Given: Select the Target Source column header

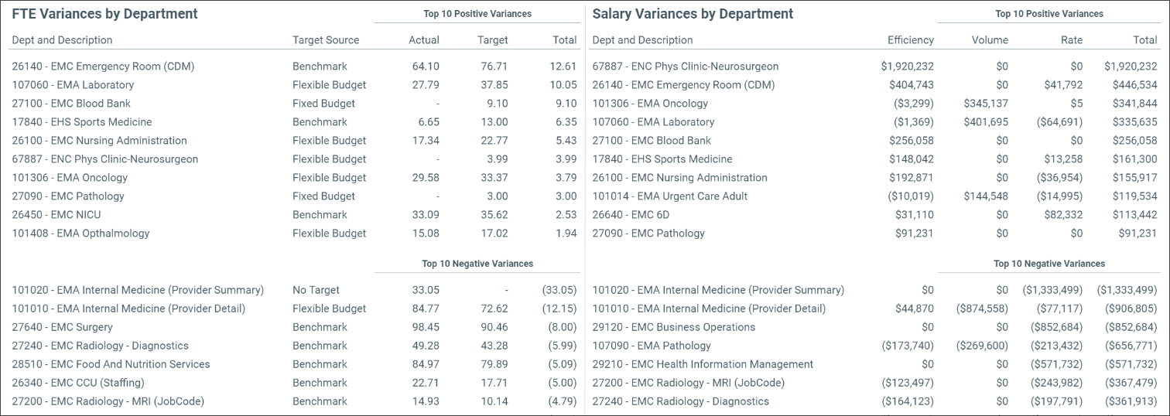Looking at the screenshot, I should point(326,40).
